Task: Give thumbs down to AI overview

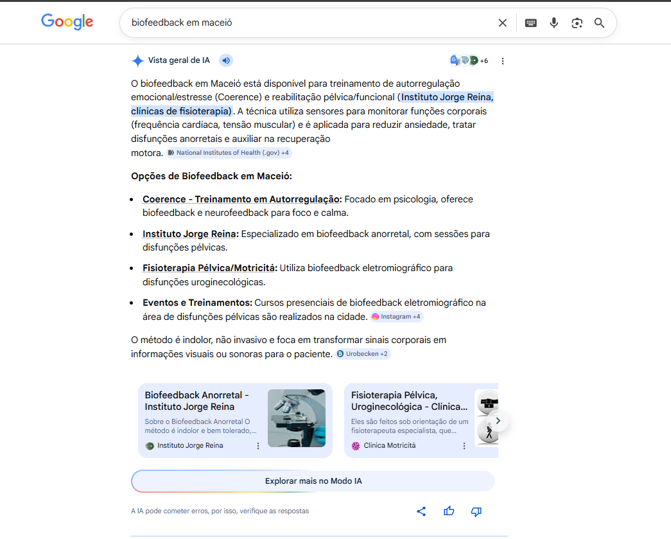Action: [x=476, y=511]
